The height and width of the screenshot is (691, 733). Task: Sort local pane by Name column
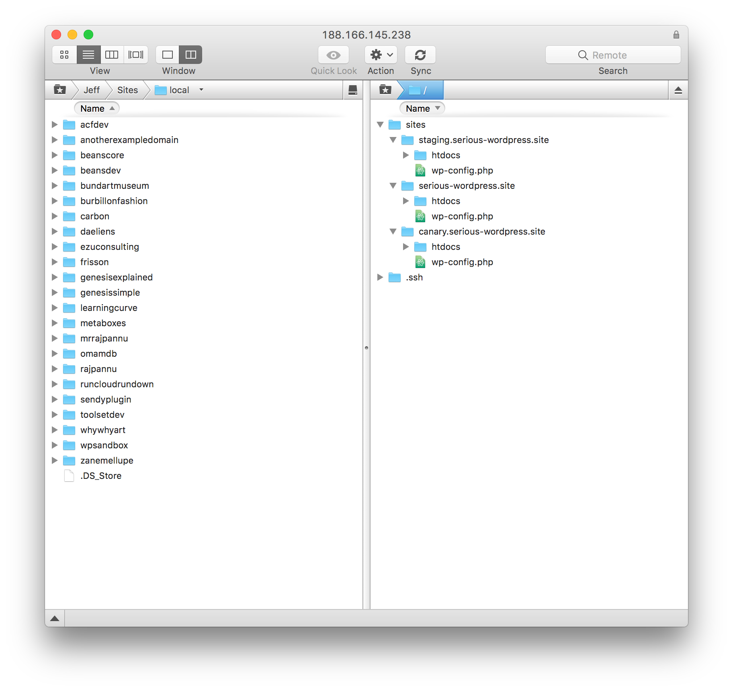click(x=97, y=108)
